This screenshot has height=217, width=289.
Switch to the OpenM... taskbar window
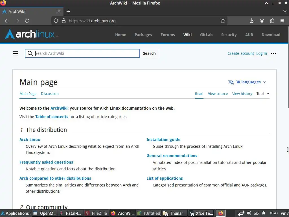[x=45, y=213]
